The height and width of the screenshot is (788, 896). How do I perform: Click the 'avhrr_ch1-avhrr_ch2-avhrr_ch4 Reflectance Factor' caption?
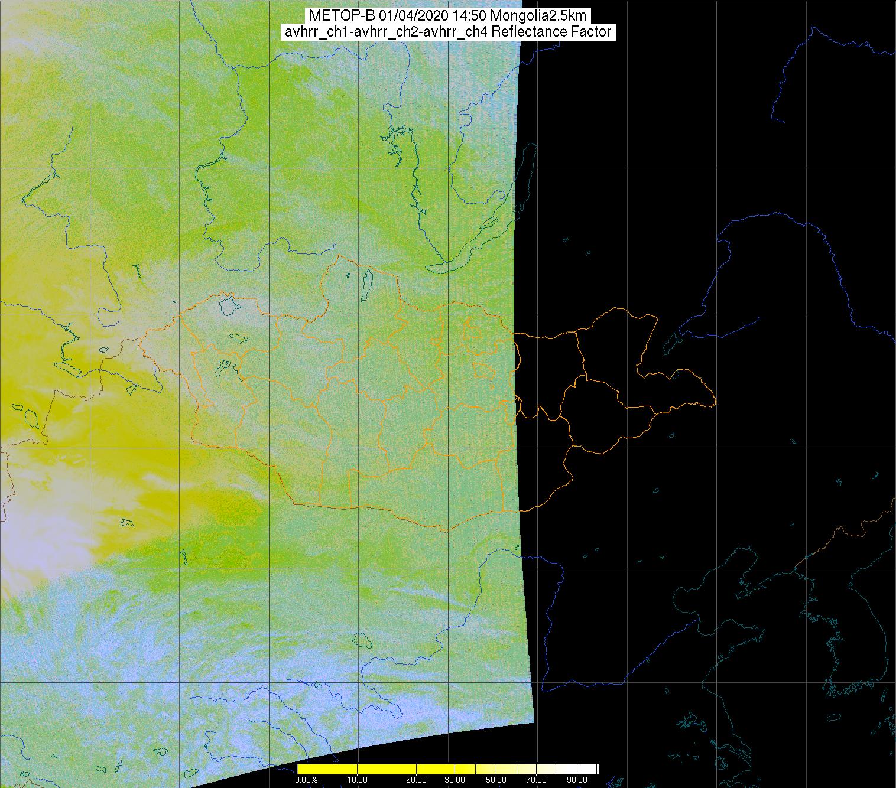tap(447, 32)
